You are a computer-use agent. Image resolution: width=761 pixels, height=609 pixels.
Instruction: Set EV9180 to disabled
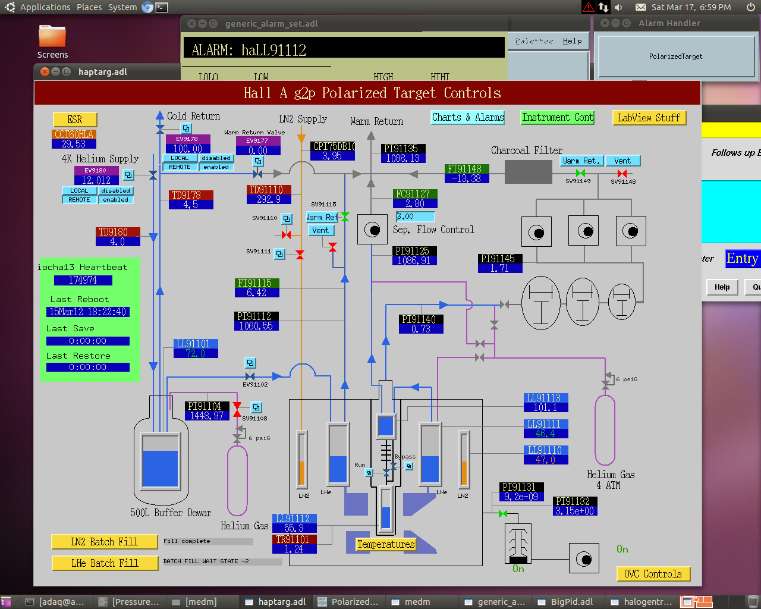click(116, 191)
